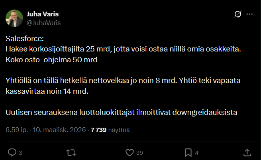Like the post with the heart icon

pos(129,152)
